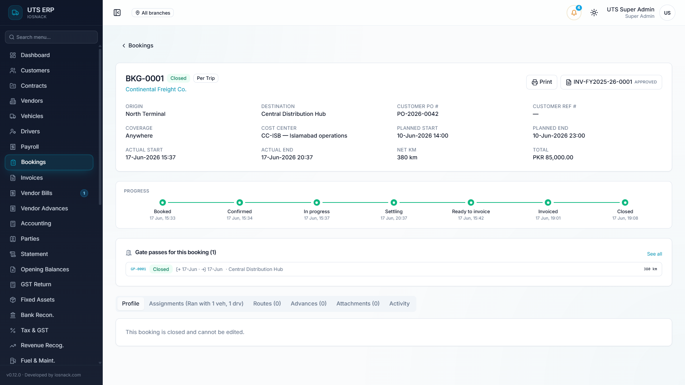Click the Dashboard sidebar icon
Viewport: 685px width, 385px height.
point(13,55)
